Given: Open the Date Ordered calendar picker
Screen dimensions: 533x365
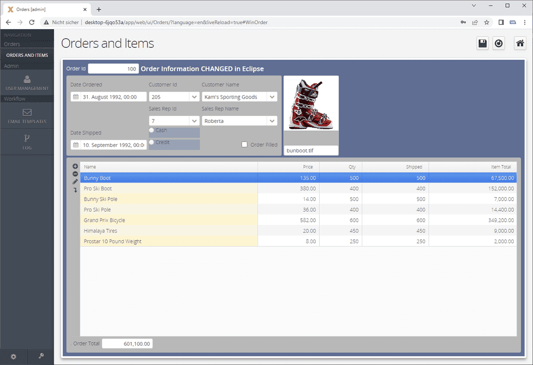Looking at the screenshot, I should (x=75, y=96).
